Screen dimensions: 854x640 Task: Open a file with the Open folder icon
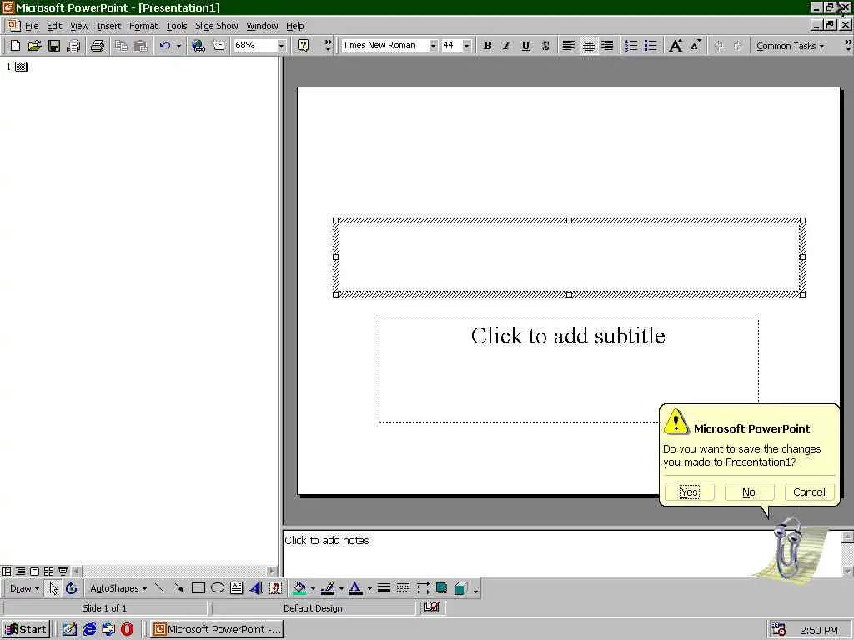34,46
